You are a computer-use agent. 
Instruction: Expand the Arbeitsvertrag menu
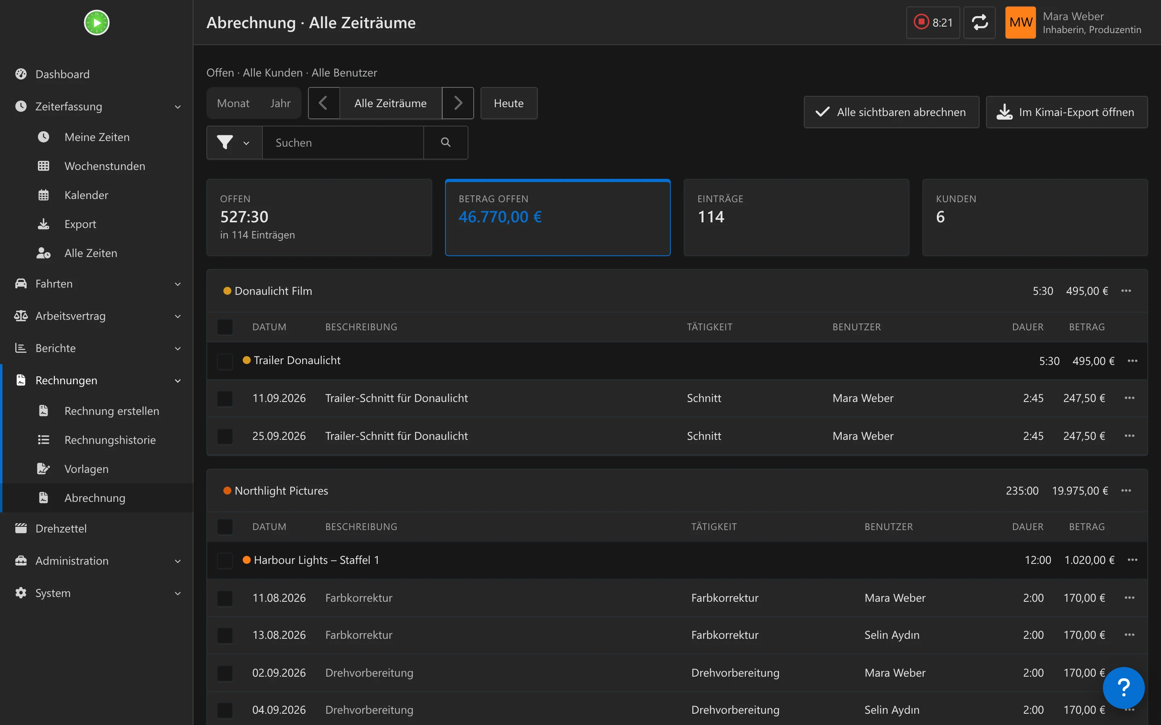pyautogui.click(x=96, y=316)
